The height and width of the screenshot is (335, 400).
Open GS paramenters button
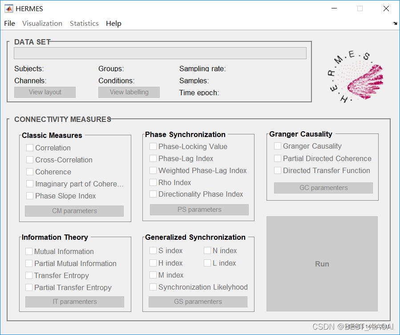click(x=198, y=302)
